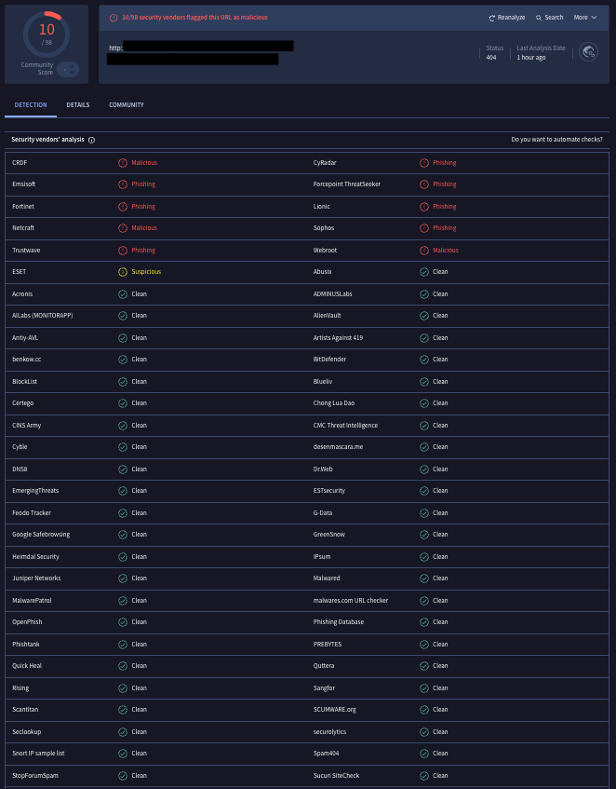
Task: Switch to the DETECTION tab
Action: pyautogui.click(x=31, y=104)
